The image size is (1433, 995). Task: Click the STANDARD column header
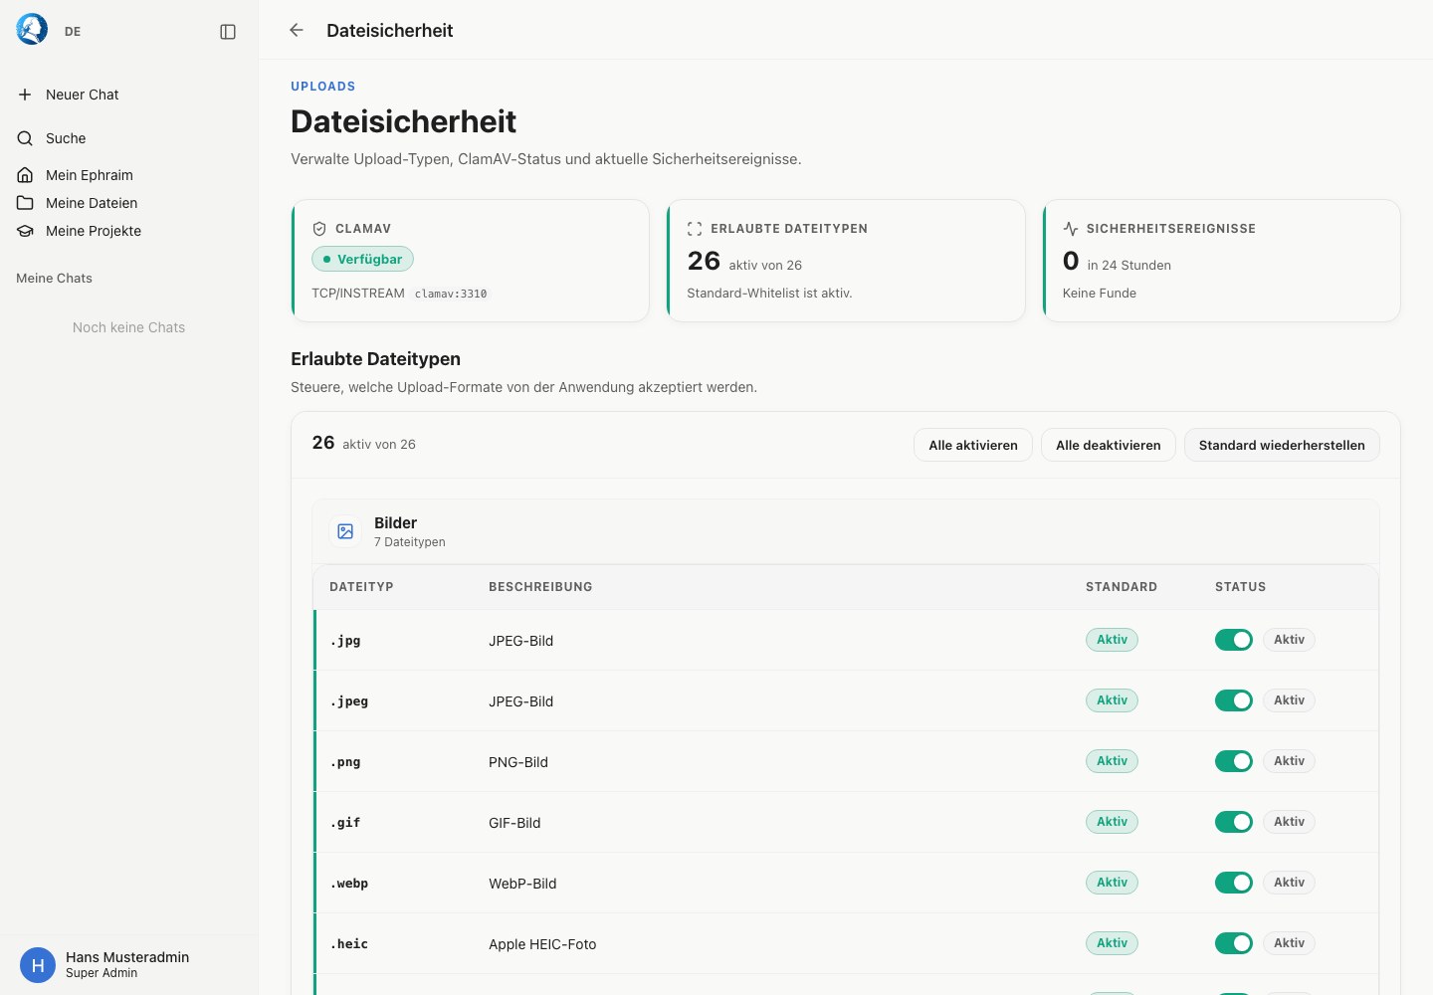coord(1122,587)
